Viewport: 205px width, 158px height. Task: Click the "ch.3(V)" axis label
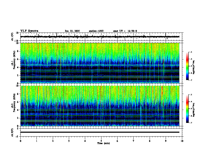tap(12, 132)
